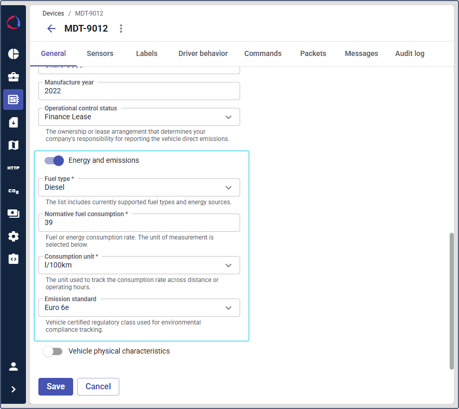Expand the Emission standard dropdown

tap(139, 308)
